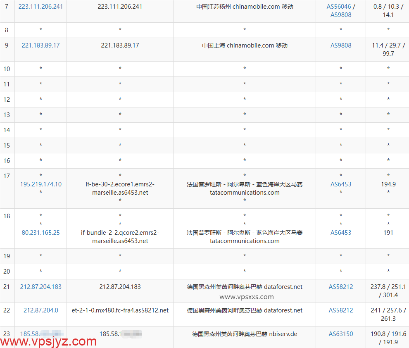Open AS9808 link in hop 9
409x348 pixels.
pos(341,45)
